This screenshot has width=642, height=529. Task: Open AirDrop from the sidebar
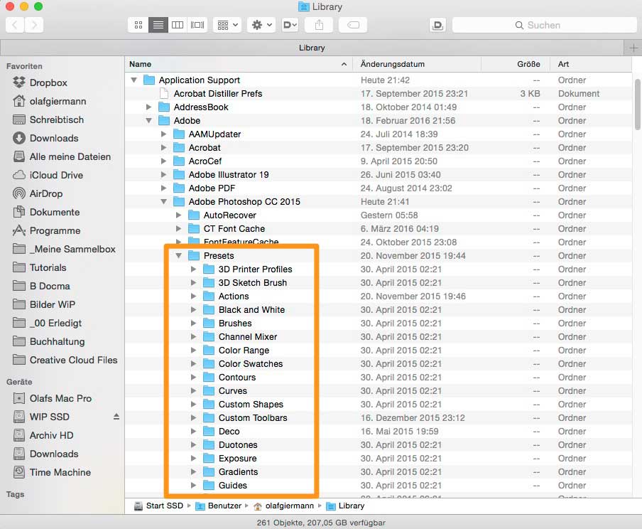click(45, 193)
